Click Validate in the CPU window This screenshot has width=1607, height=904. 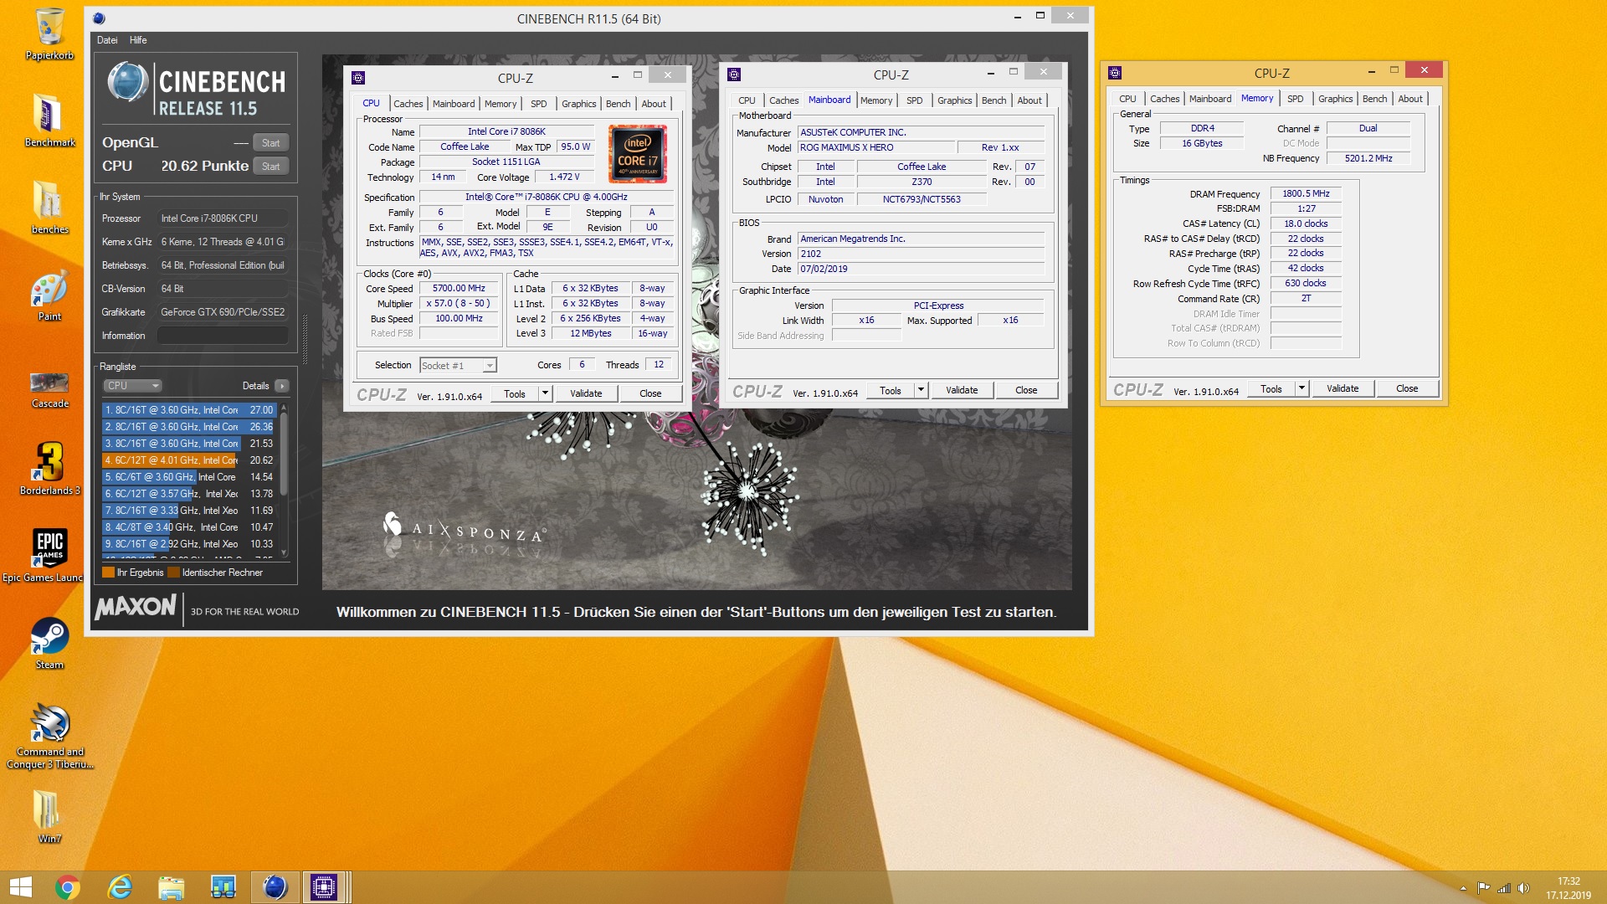(586, 394)
